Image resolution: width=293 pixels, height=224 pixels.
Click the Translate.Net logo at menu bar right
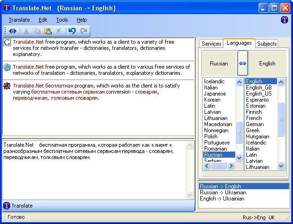285,20
